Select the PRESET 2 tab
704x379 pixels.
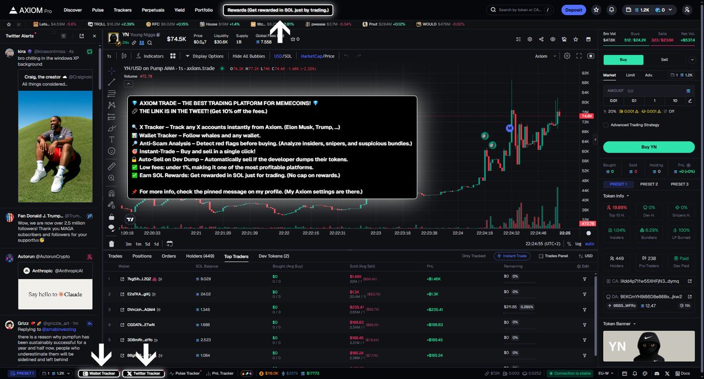click(648, 184)
